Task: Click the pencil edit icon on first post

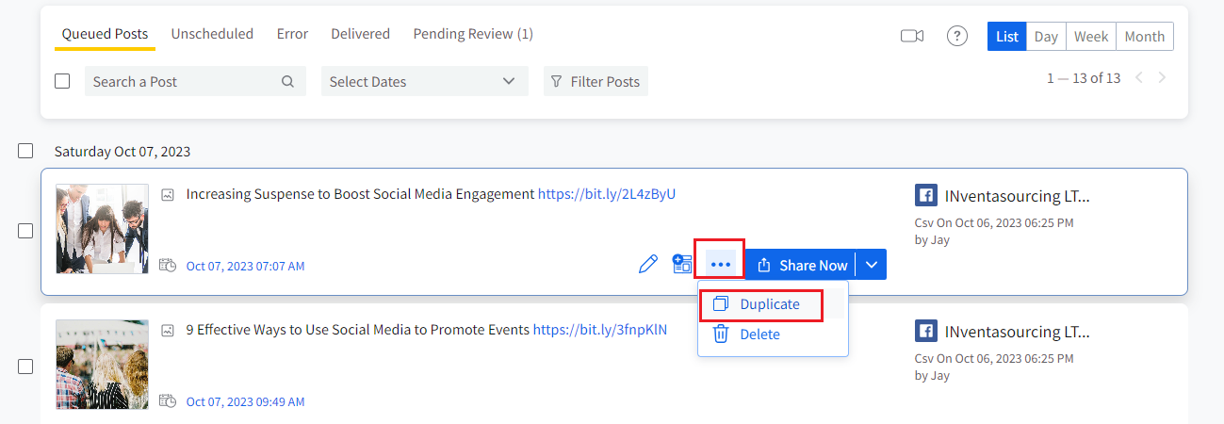Action: (x=647, y=265)
